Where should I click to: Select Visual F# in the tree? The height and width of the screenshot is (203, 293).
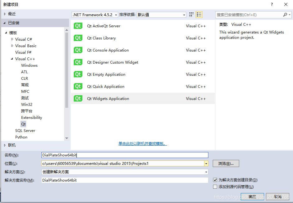point(23,52)
